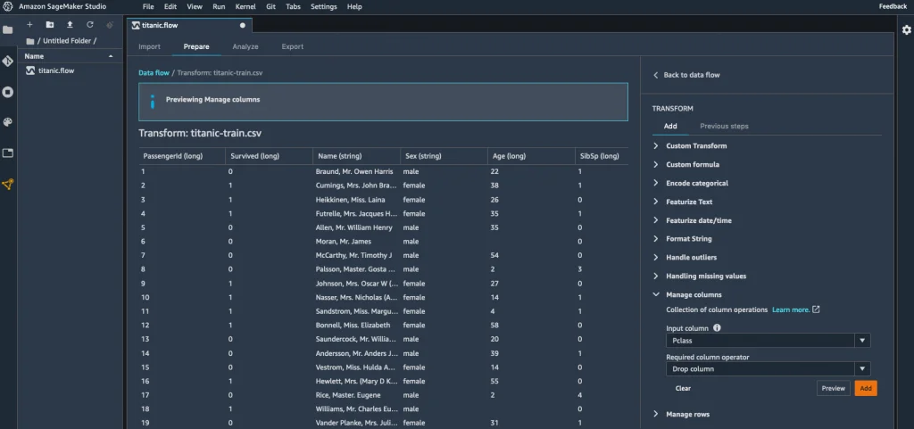914x429 pixels.
Task: Select the Prepare tab
Action: pos(196,46)
